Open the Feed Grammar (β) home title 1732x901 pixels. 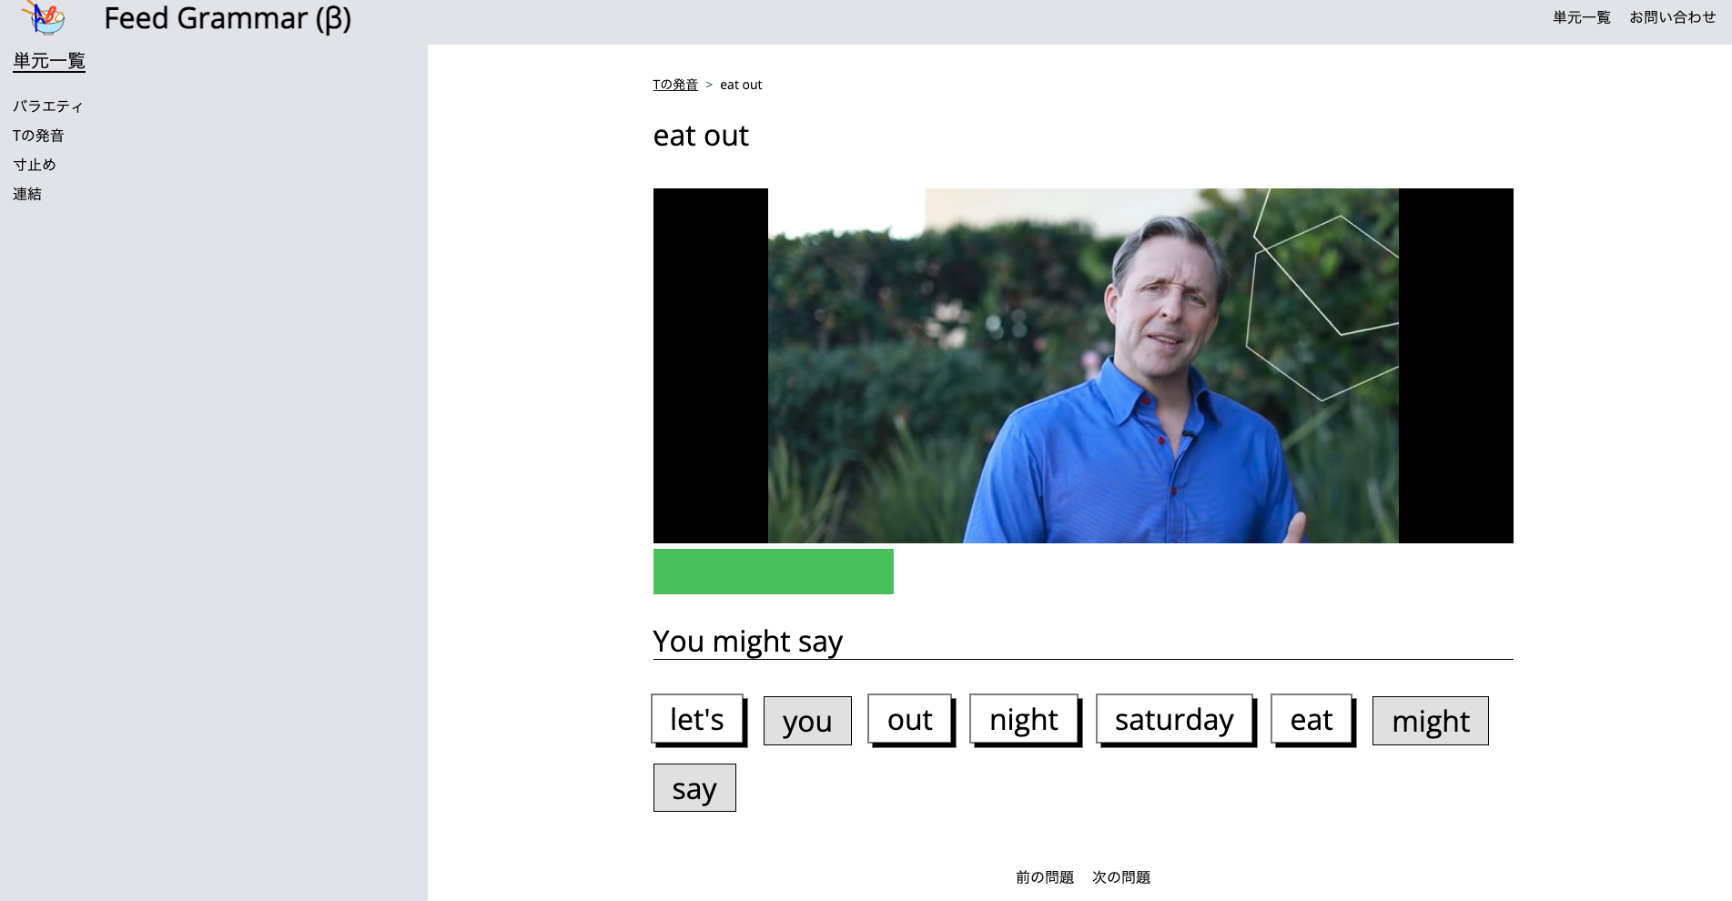[x=228, y=18]
